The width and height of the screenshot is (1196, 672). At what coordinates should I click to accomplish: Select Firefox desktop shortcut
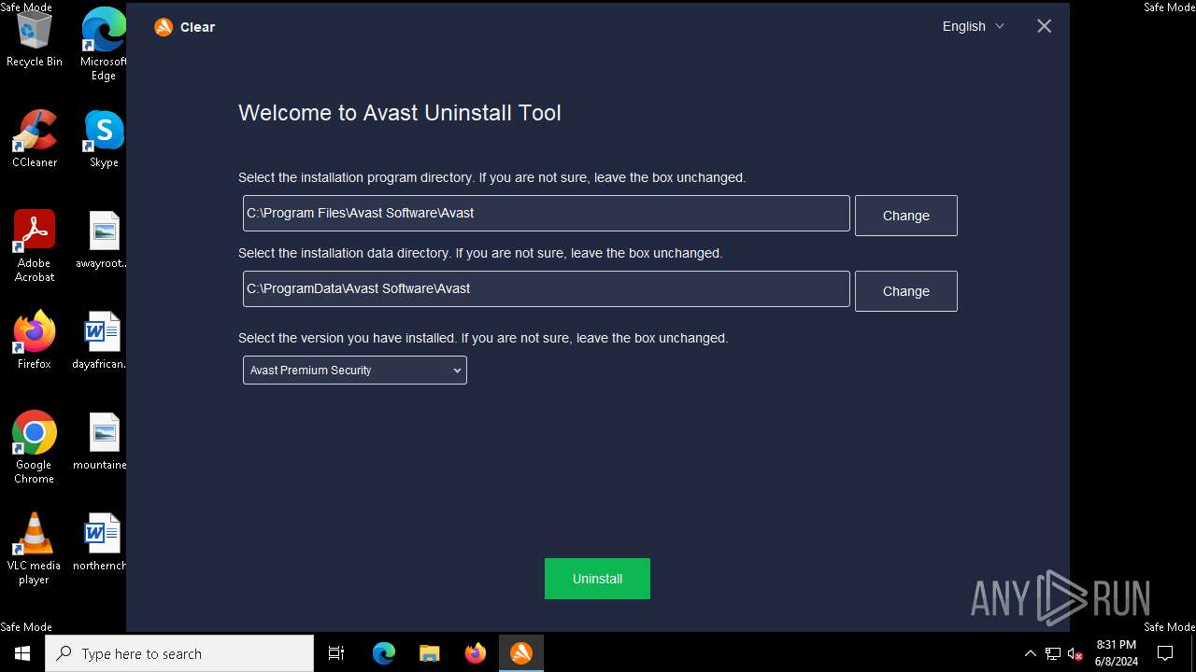35,341
